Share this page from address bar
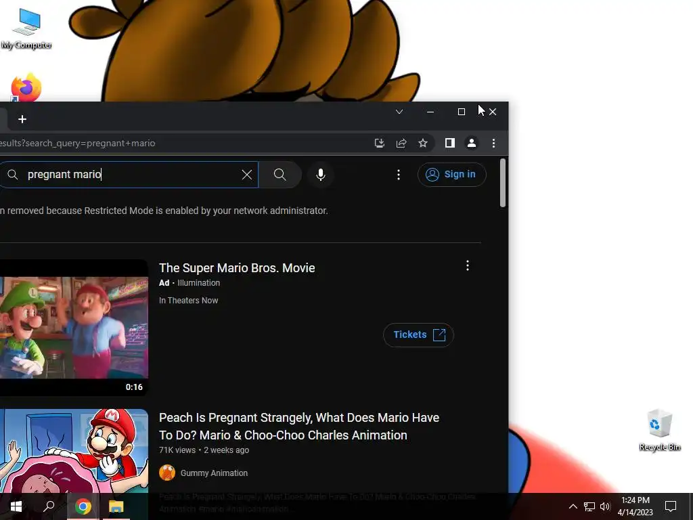The image size is (693, 520). 401,143
